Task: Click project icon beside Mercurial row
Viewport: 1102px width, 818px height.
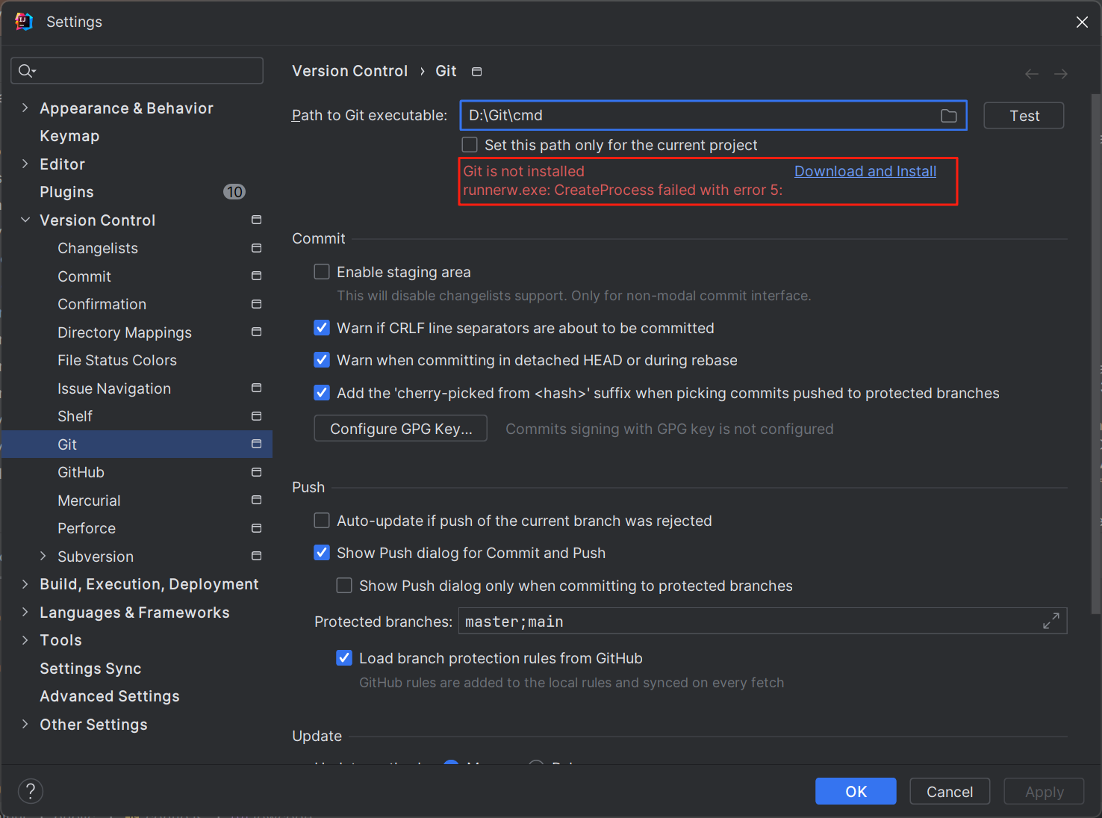Action: (x=256, y=500)
